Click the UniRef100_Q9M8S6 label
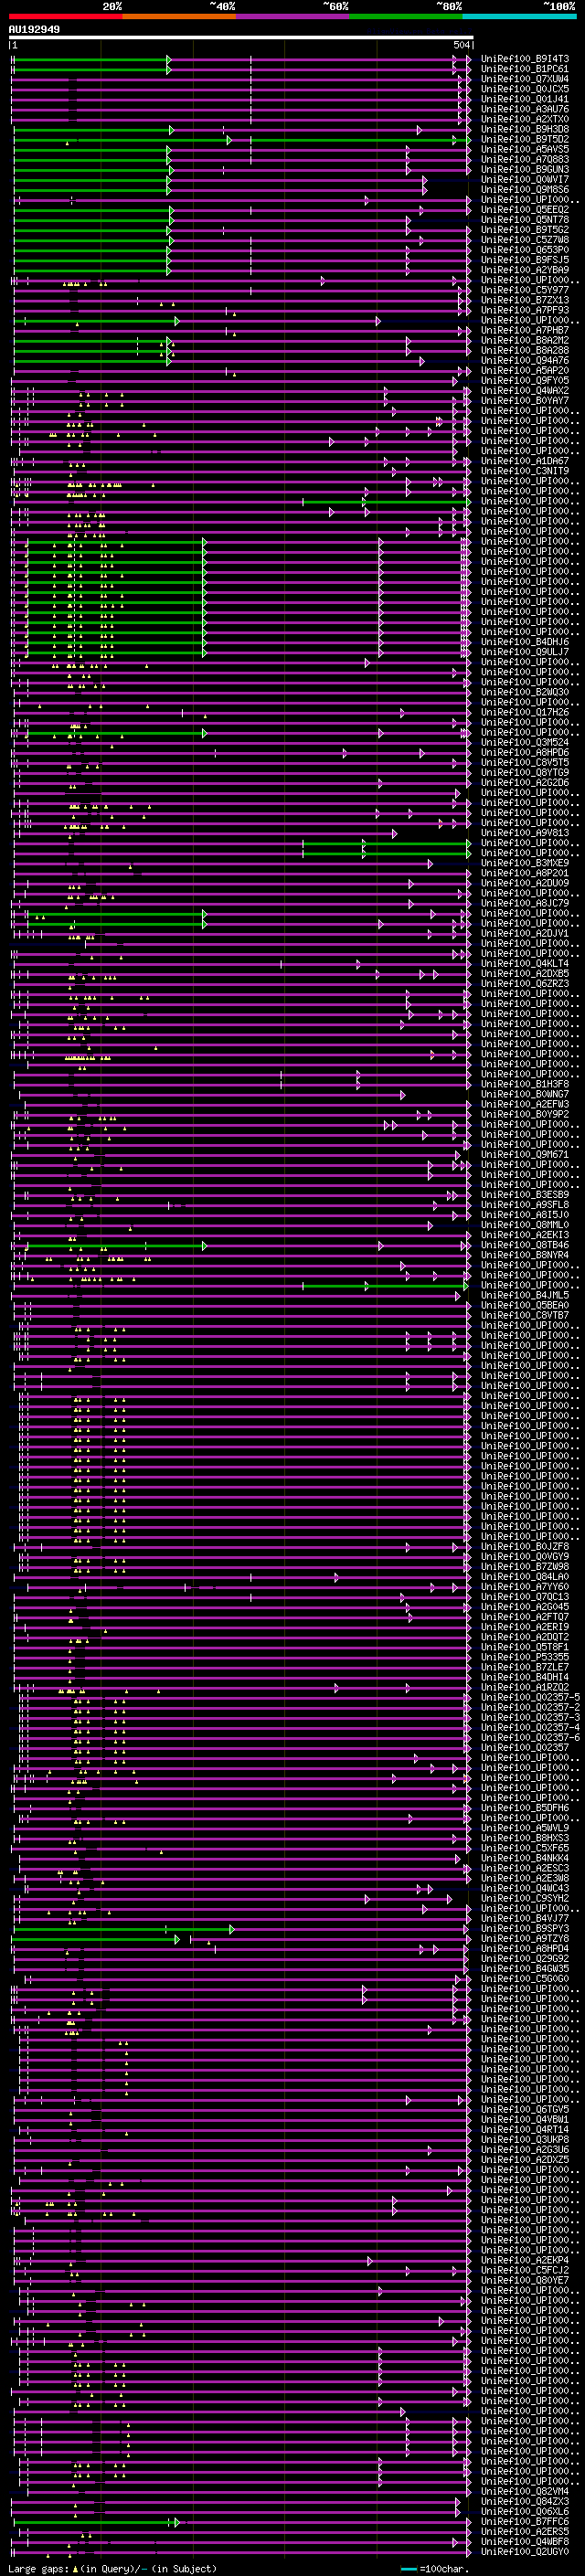The image size is (585, 2576). click(x=525, y=189)
